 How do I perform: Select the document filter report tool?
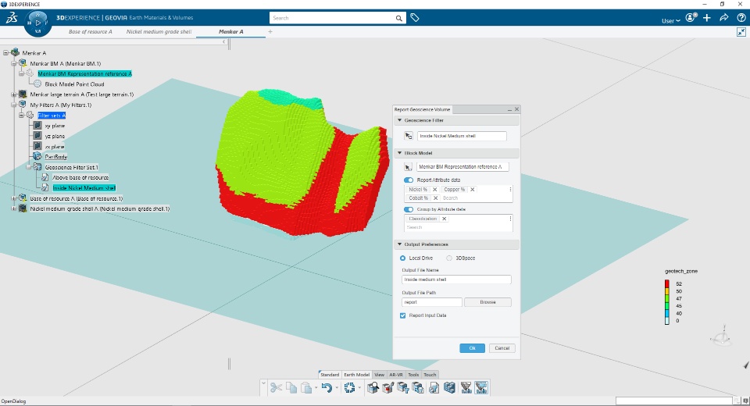point(434,387)
